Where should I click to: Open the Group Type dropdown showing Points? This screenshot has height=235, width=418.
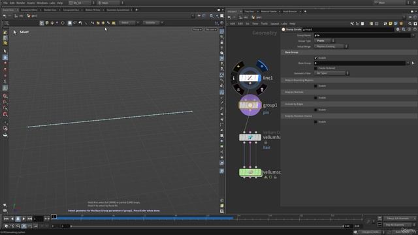324,40
